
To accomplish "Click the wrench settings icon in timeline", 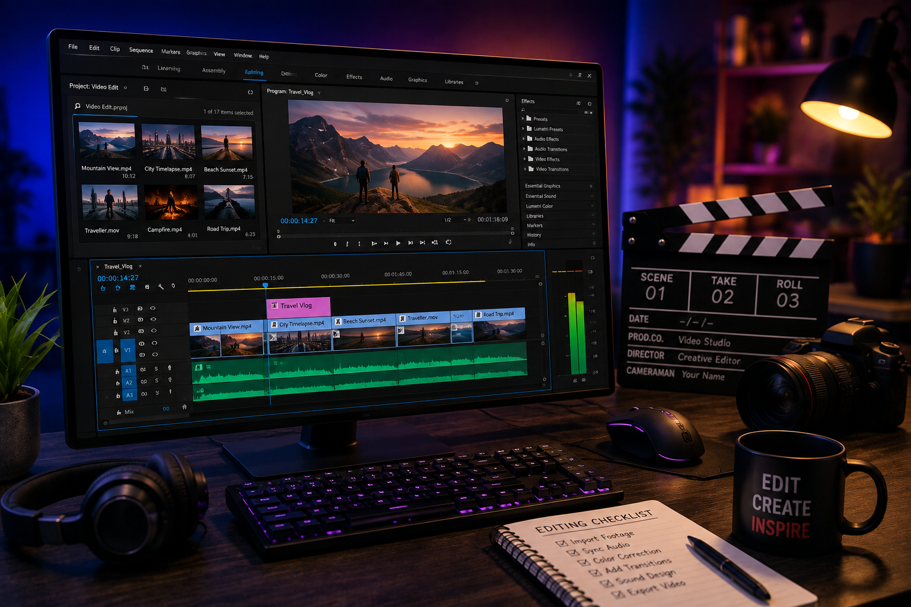I will (x=161, y=287).
